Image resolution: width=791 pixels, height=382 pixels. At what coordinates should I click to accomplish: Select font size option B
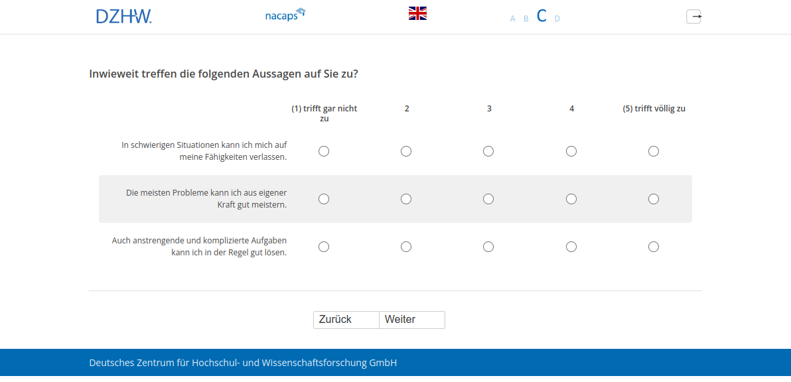(526, 19)
